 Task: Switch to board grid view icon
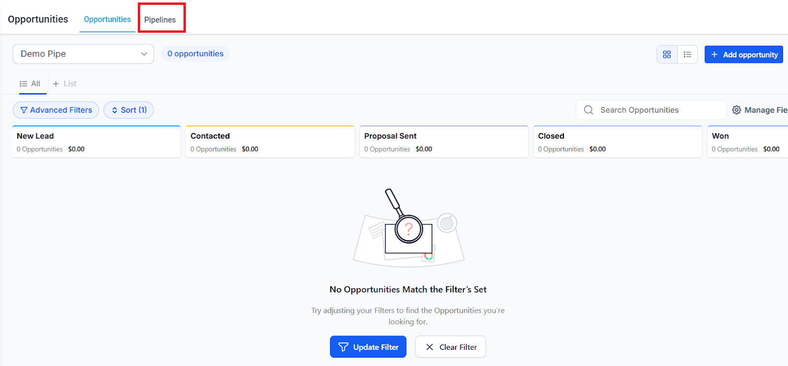pyautogui.click(x=667, y=55)
